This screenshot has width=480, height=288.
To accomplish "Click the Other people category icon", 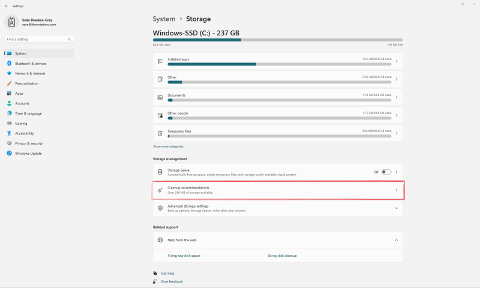I will point(160,115).
